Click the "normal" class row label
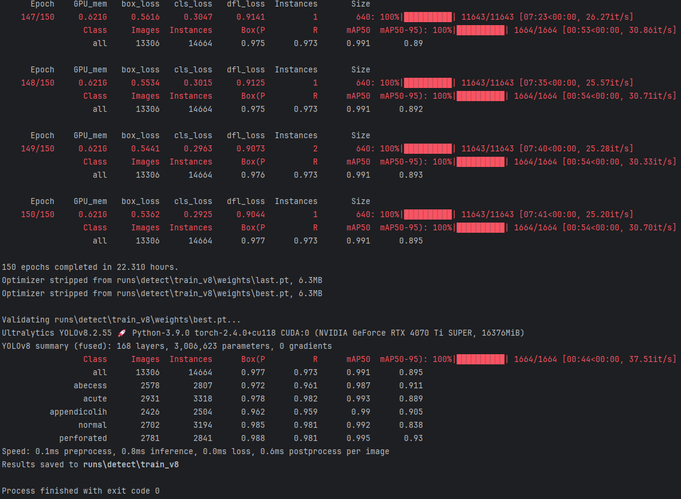 [x=93, y=425]
